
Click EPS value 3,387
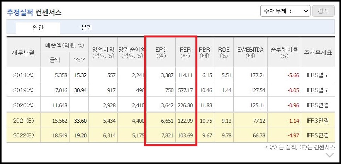pyautogui.click(x=166, y=75)
